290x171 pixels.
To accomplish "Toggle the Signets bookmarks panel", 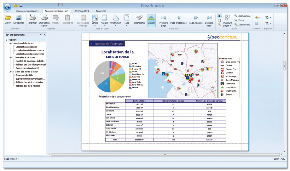I will (x=151, y=20).
